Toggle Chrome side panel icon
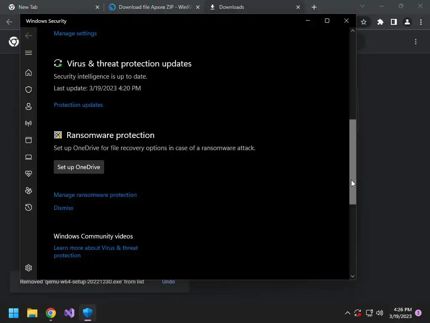 pos(394,22)
